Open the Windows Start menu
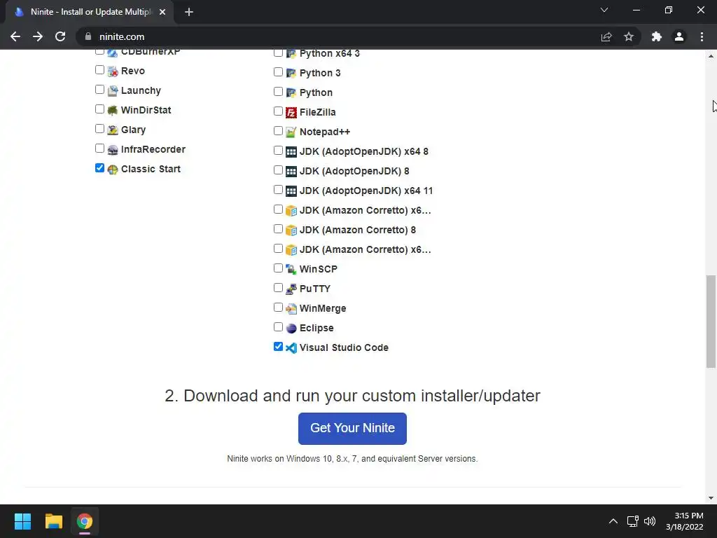Image resolution: width=717 pixels, height=538 pixels. click(x=22, y=521)
